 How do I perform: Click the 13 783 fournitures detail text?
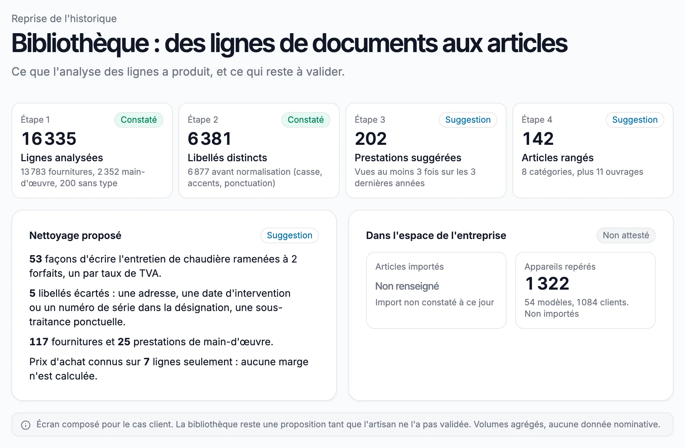(83, 178)
